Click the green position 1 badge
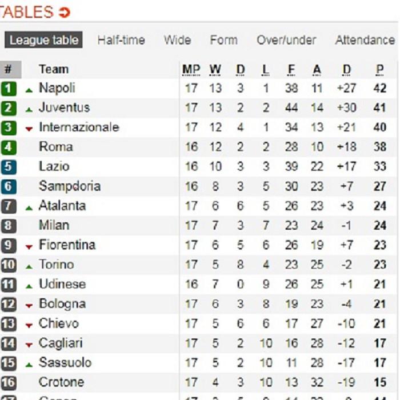Screen dimensions: 400x400 [9, 89]
